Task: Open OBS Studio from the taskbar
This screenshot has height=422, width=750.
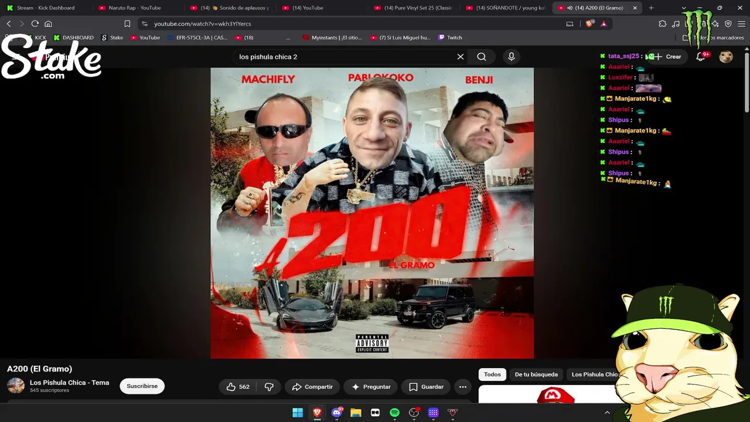Action: tap(414, 413)
